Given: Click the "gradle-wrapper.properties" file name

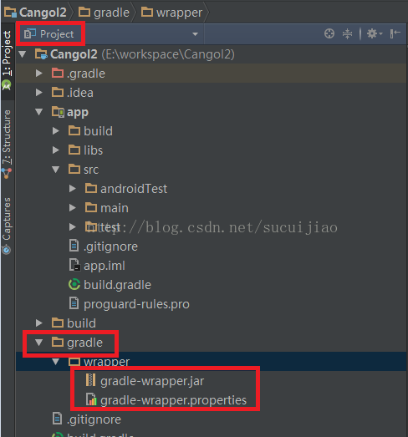Looking at the screenshot, I should coord(173,400).
